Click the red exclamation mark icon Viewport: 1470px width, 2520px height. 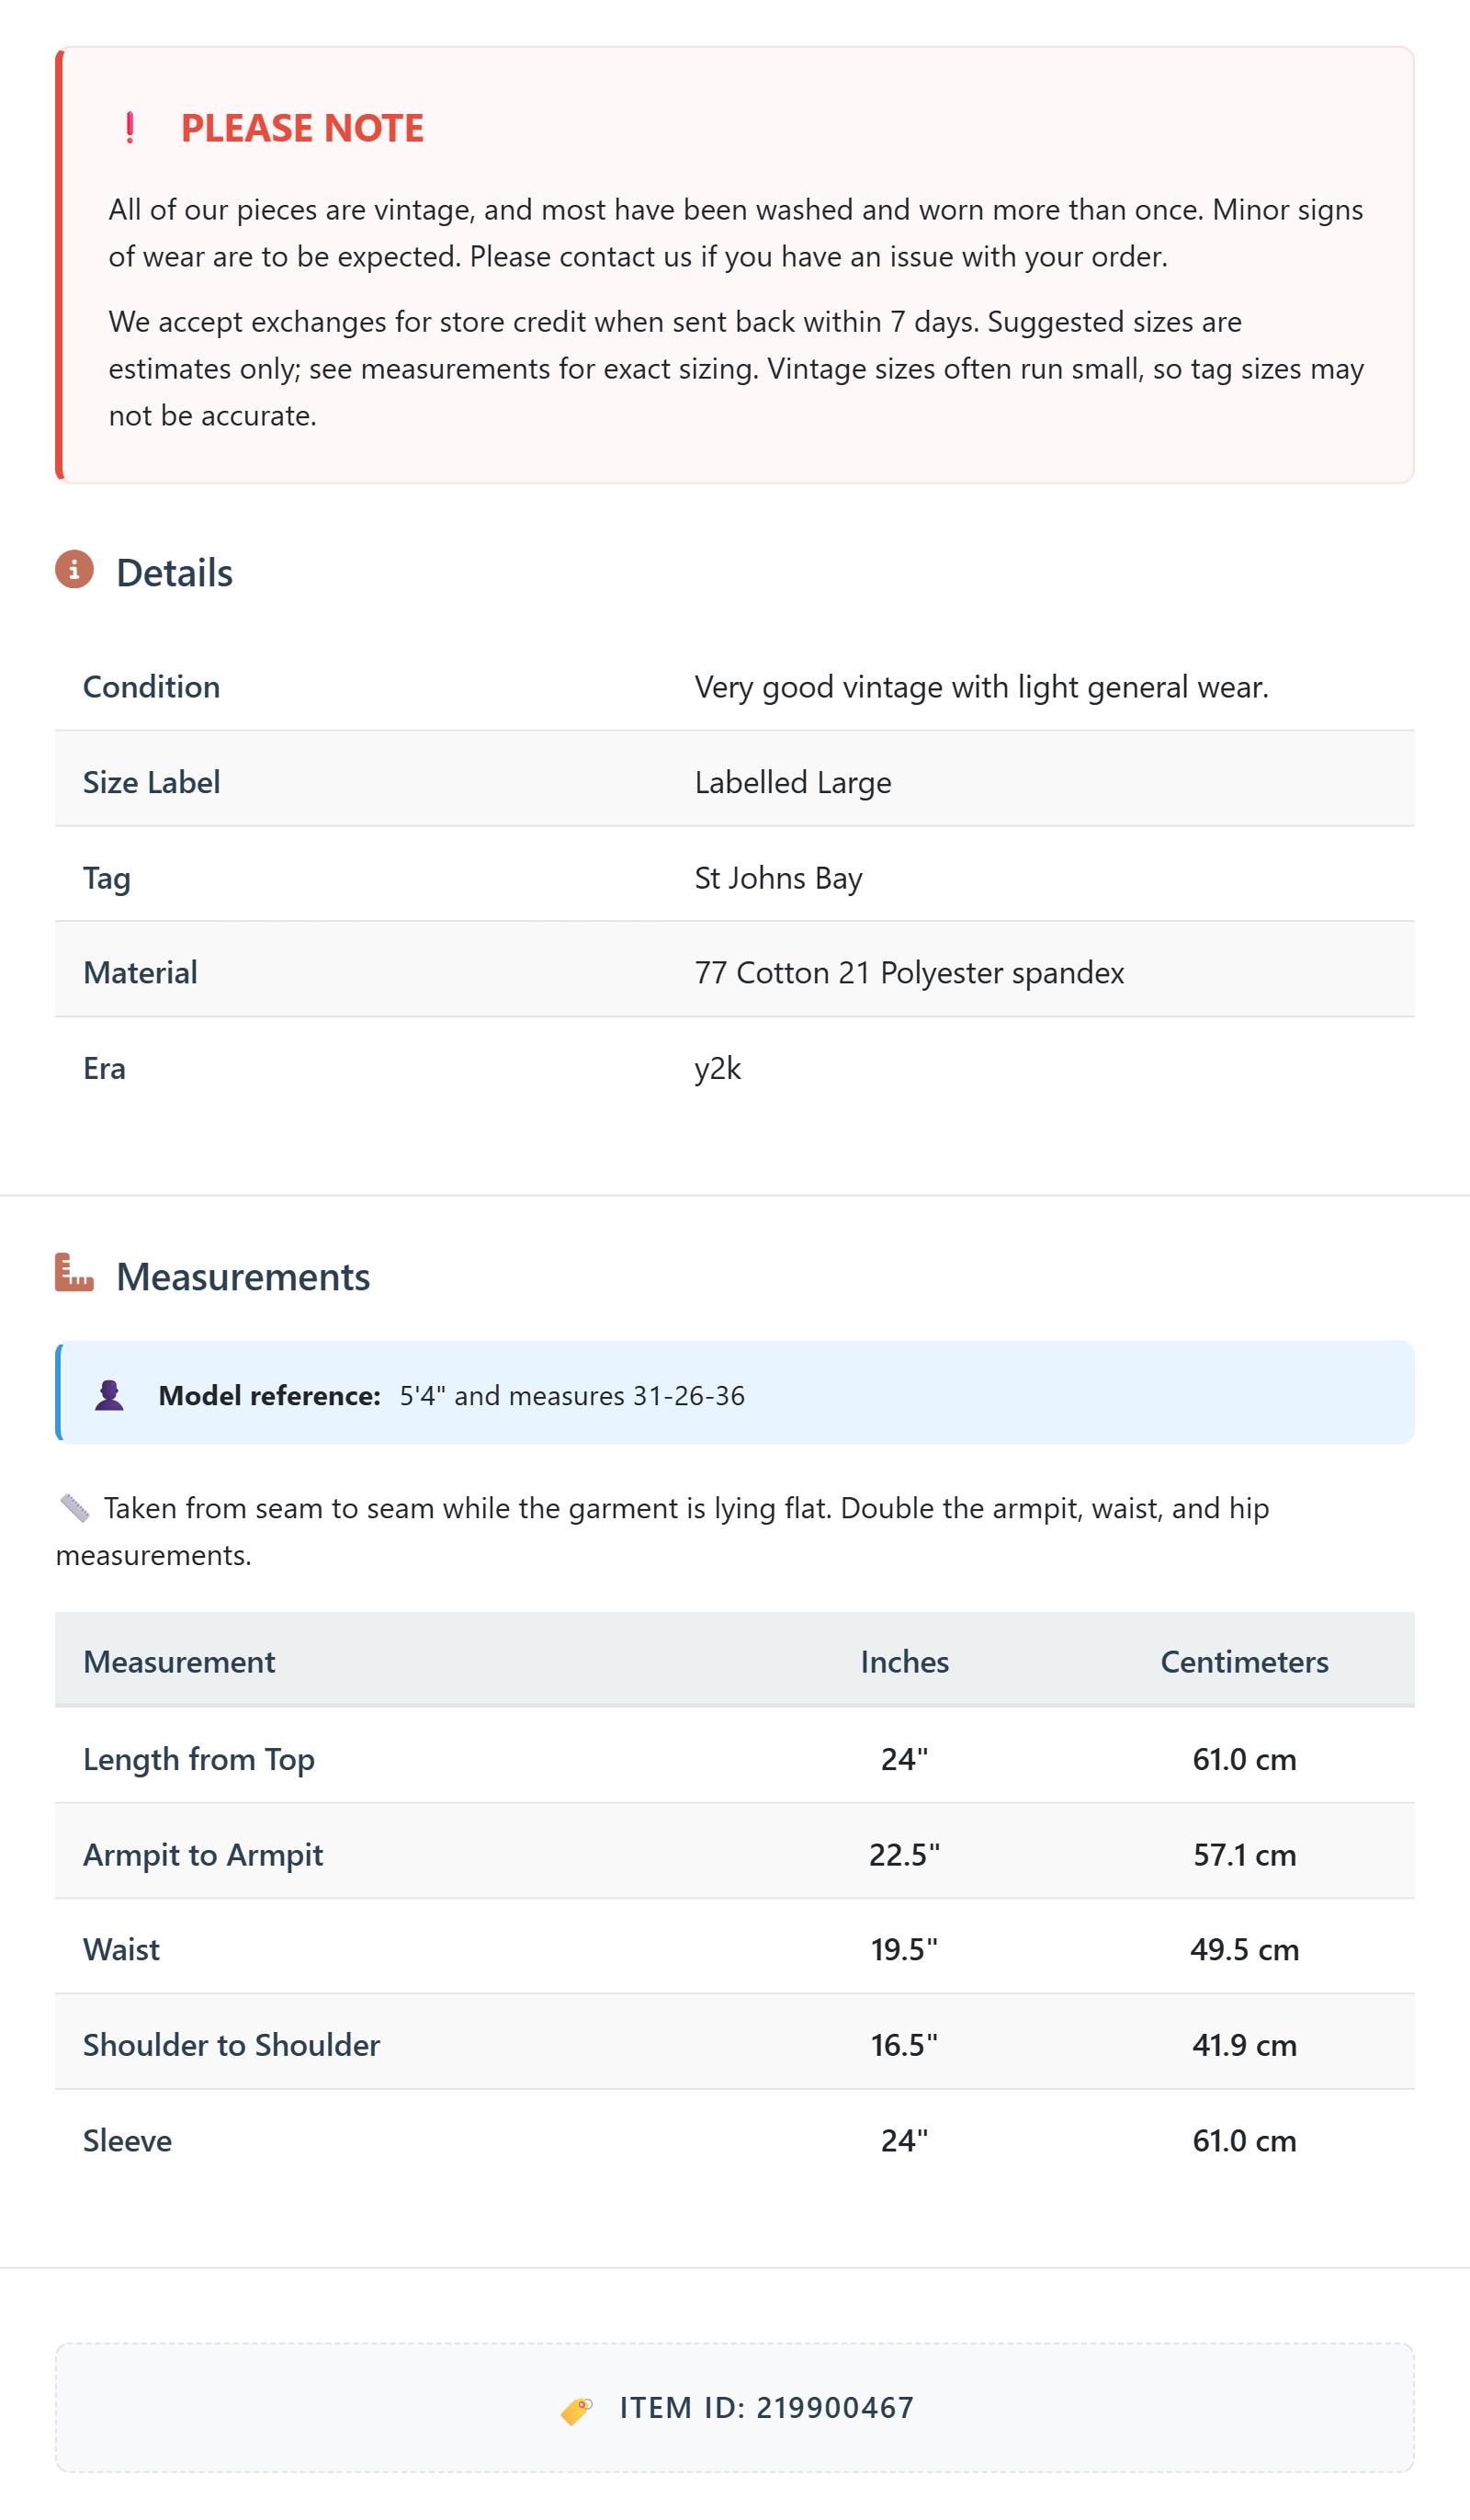130,128
